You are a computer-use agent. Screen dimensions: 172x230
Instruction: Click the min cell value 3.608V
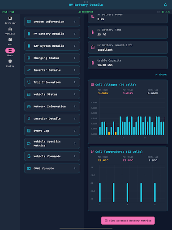click(103, 93)
